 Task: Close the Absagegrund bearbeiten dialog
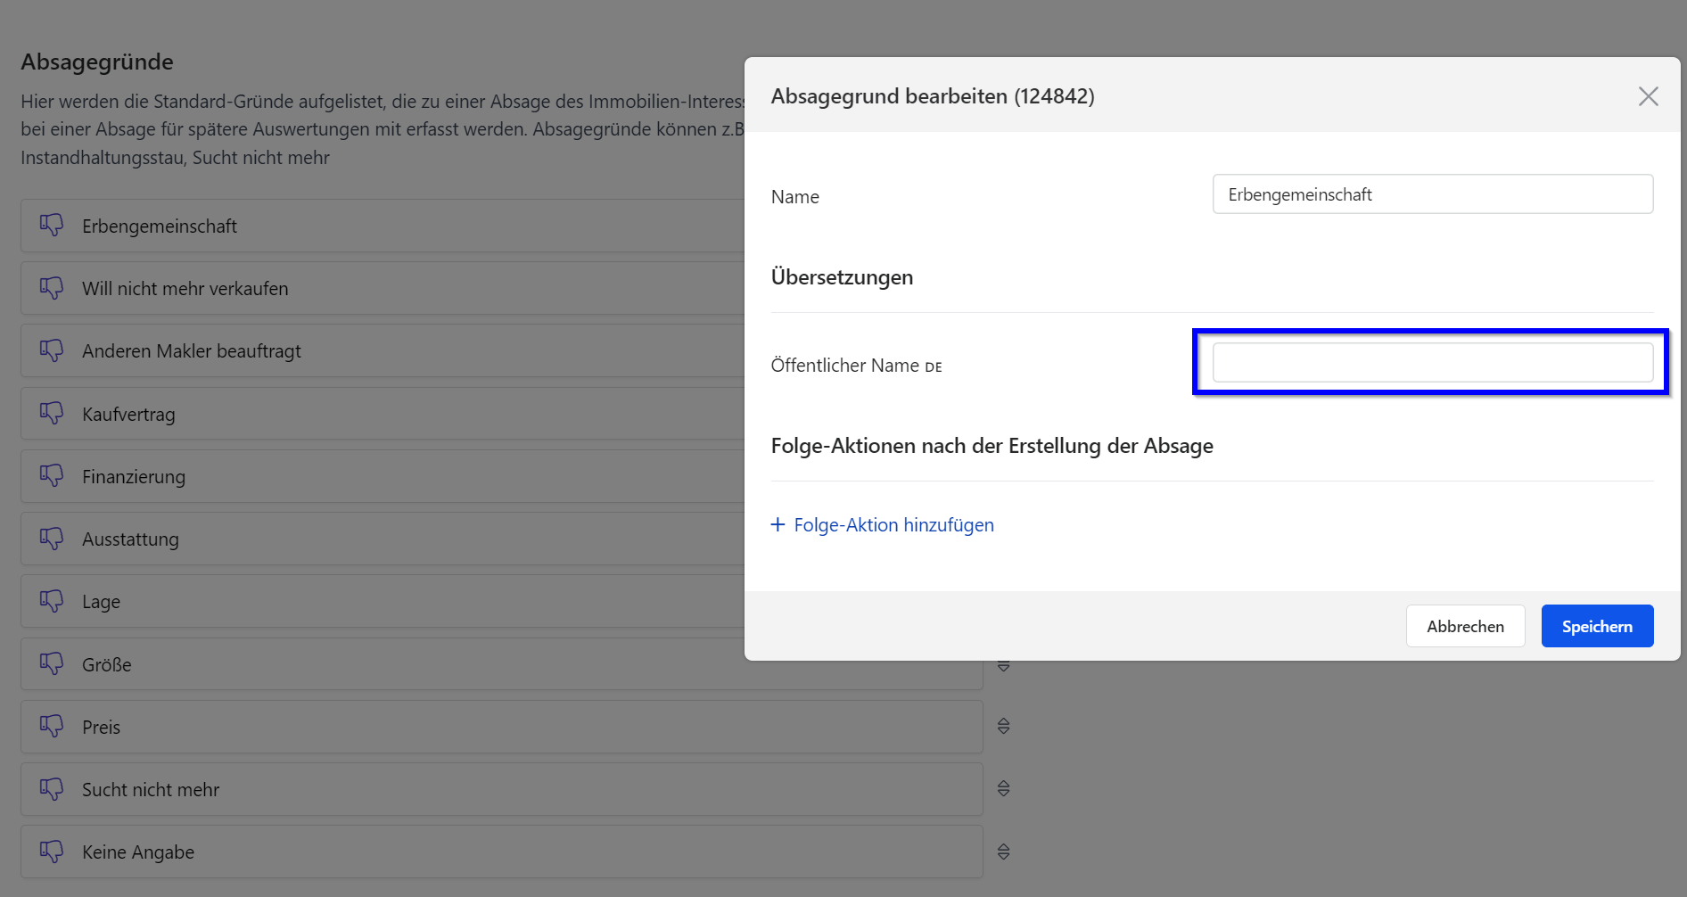point(1648,96)
